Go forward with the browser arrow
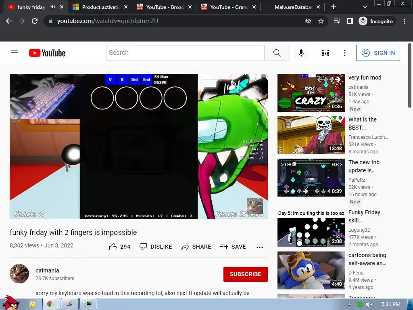This screenshot has height=310, width=413. [22, 21]
